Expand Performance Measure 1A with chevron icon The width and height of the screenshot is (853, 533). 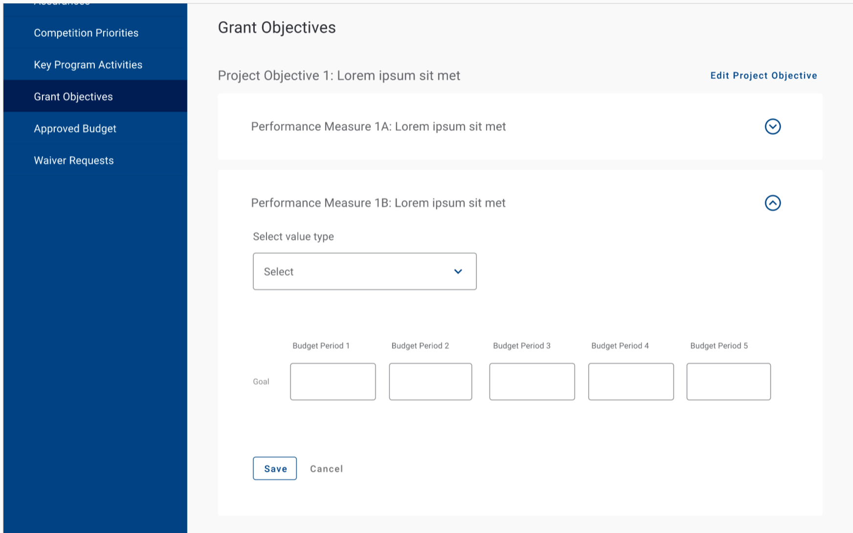(x=772, y=127)
